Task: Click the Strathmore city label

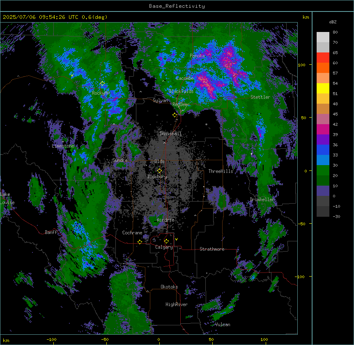Action: [x=212, y=249]
